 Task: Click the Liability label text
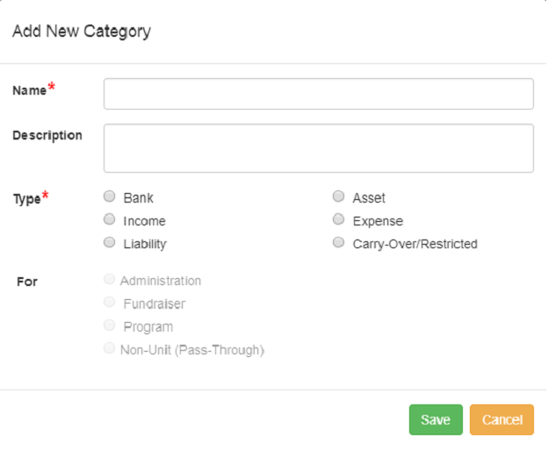click(x=145, y=244)
